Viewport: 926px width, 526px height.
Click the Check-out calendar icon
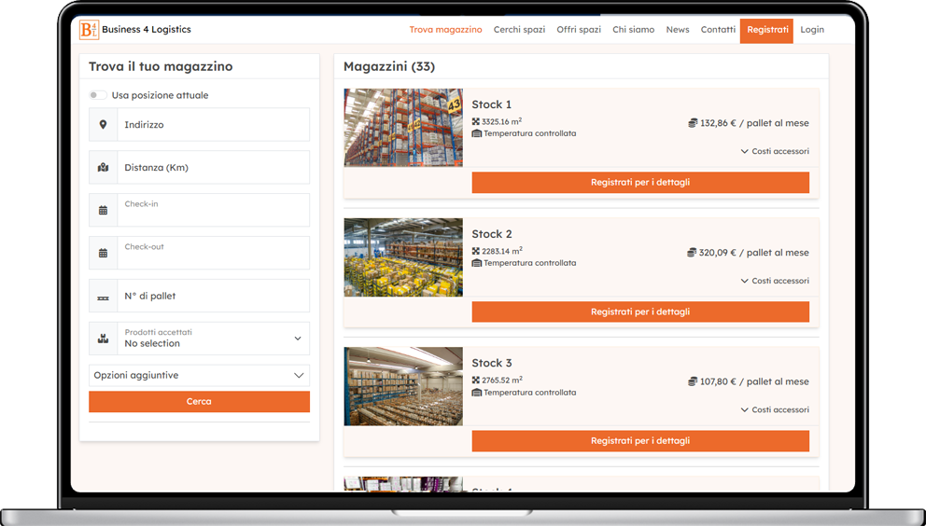click(x=103, y=254)
